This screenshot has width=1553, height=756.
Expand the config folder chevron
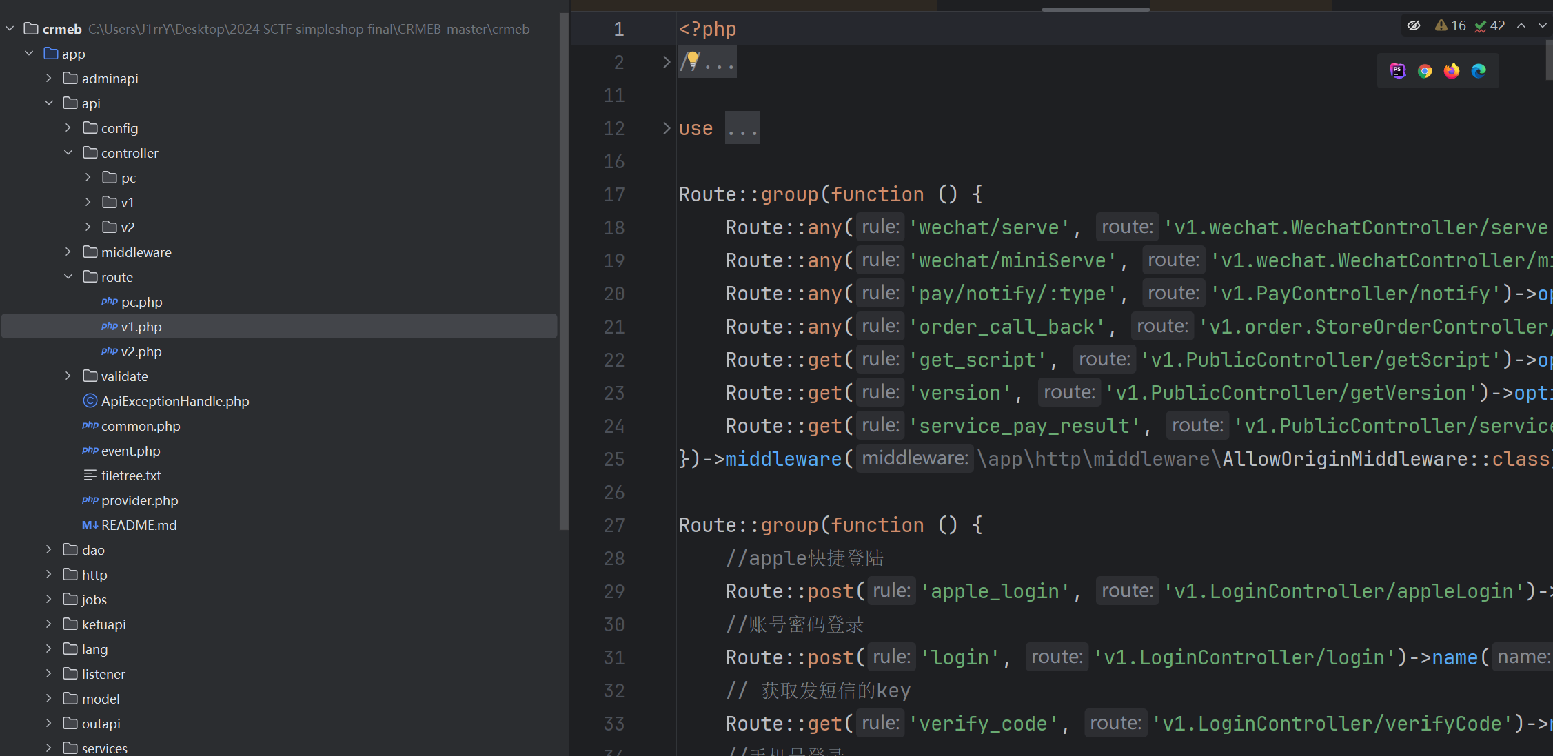pyautogui.click(x=68, y=127)
